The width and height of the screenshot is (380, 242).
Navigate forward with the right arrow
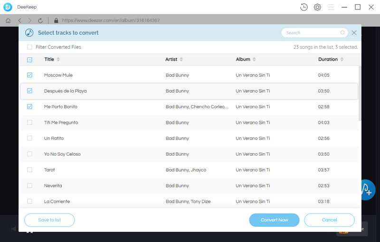coord(30,20)
